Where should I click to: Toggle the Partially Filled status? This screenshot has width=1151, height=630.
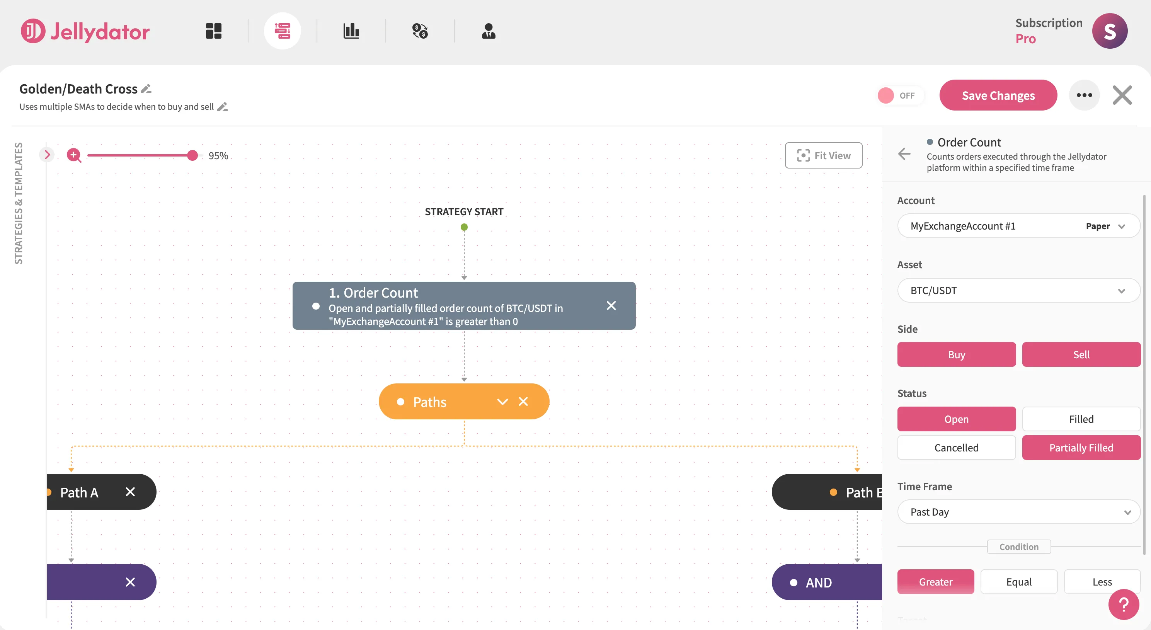pos(1081,448)
